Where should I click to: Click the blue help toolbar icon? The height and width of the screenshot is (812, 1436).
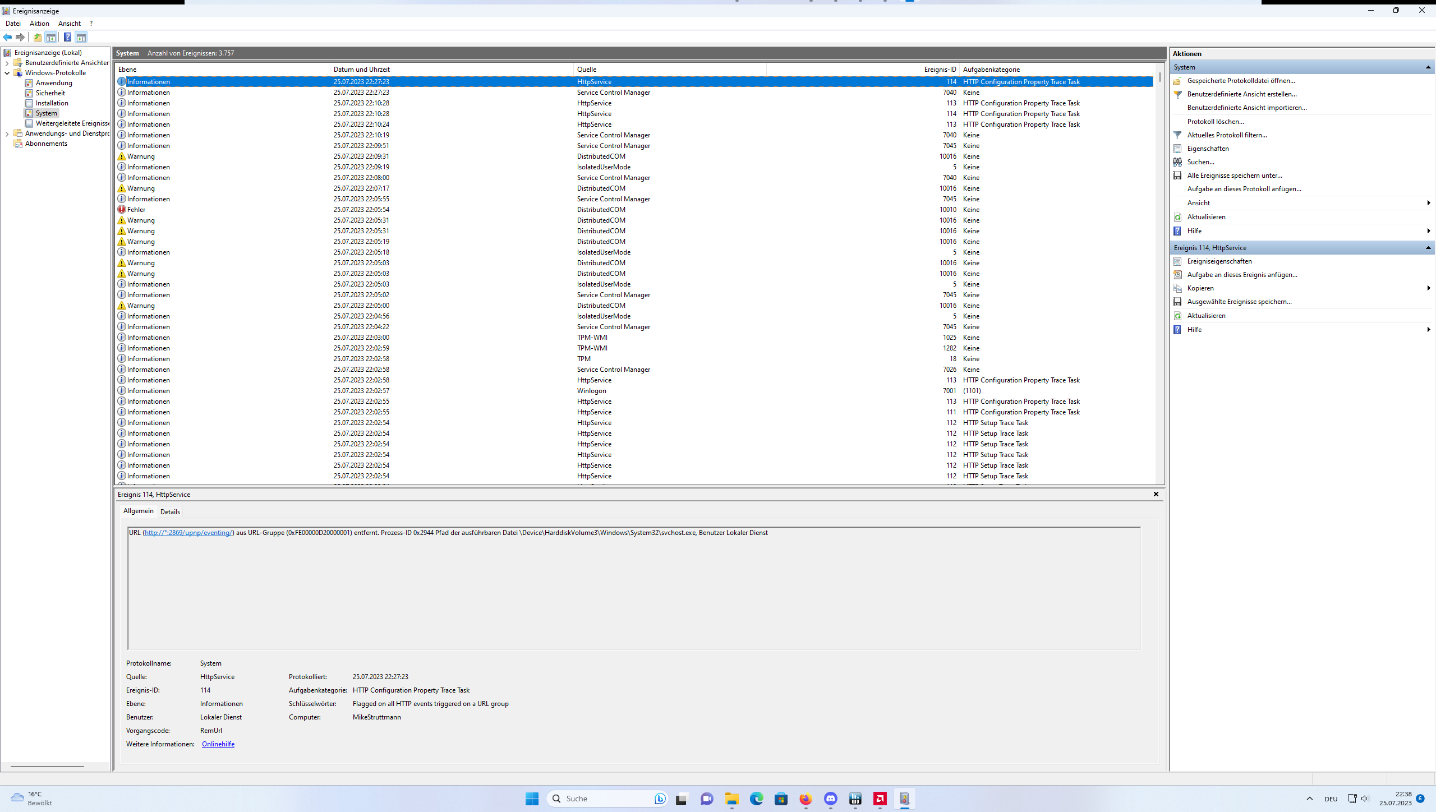67,37
